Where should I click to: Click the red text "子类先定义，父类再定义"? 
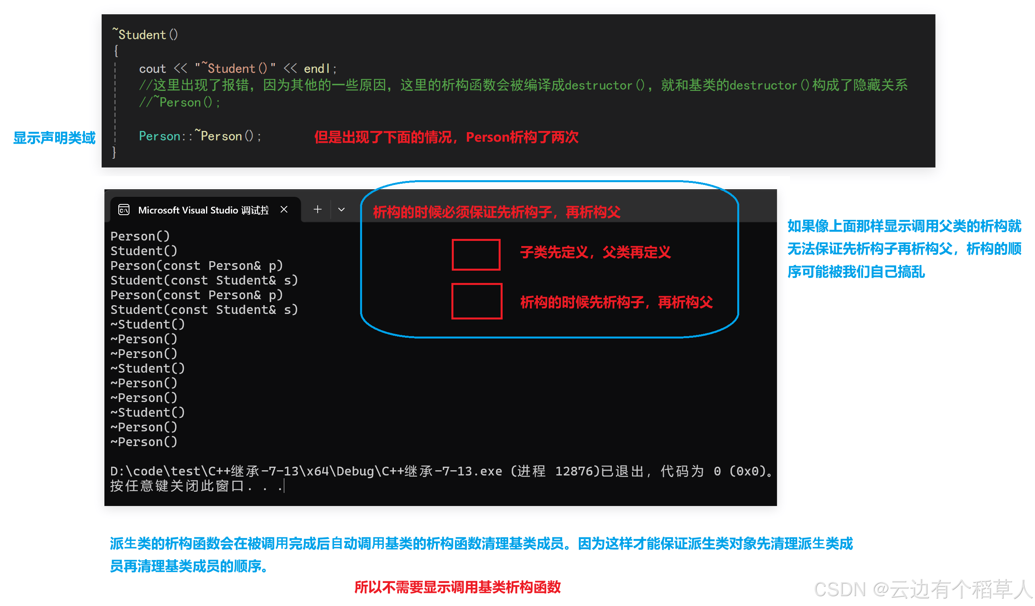(x=596, y=252)
